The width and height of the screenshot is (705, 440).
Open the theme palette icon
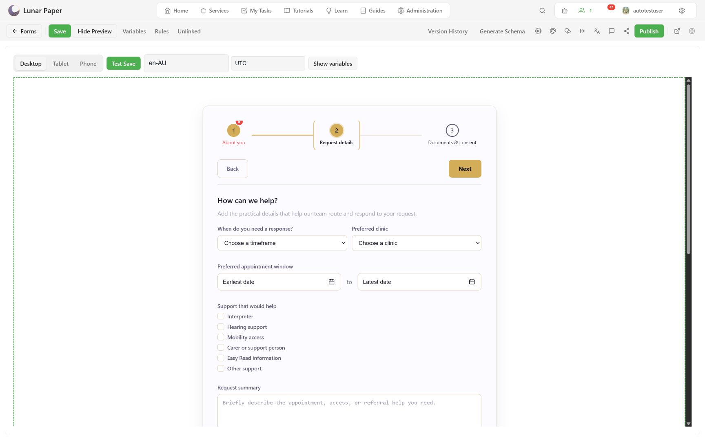tap(553, 31)
